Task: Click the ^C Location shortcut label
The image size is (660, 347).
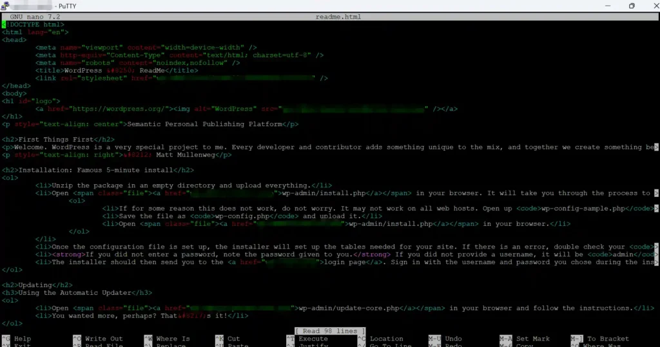Action: [x=380, y=339]
